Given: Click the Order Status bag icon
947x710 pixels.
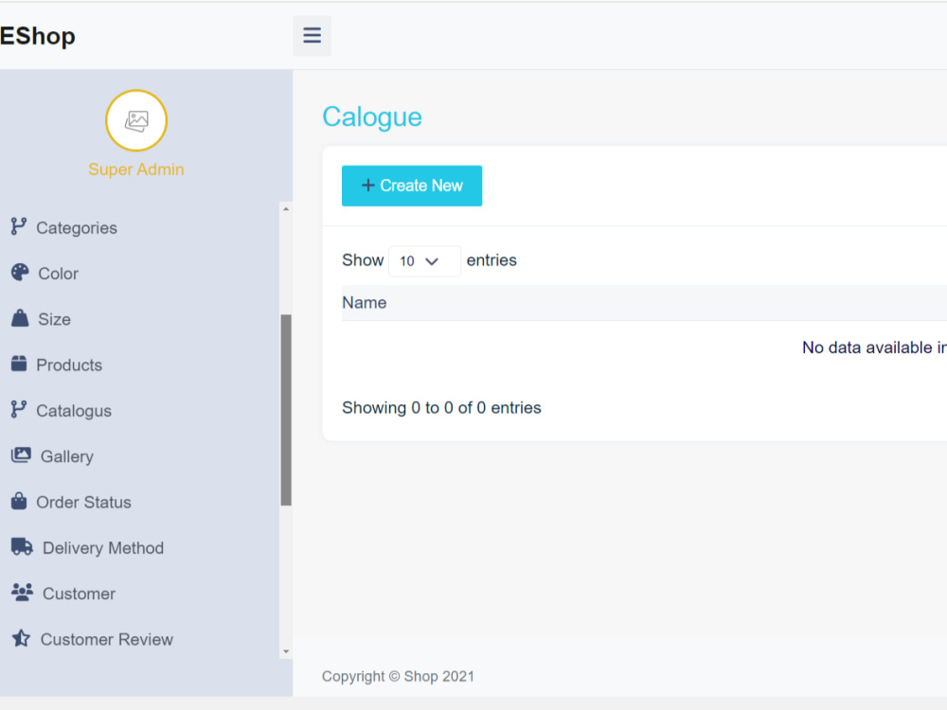Looking at the screenshot, I should tap(19, 501).
